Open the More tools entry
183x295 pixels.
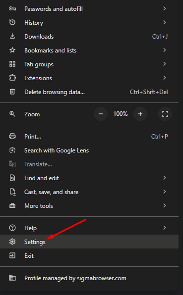pyautogui.click(x=89, y=205)
